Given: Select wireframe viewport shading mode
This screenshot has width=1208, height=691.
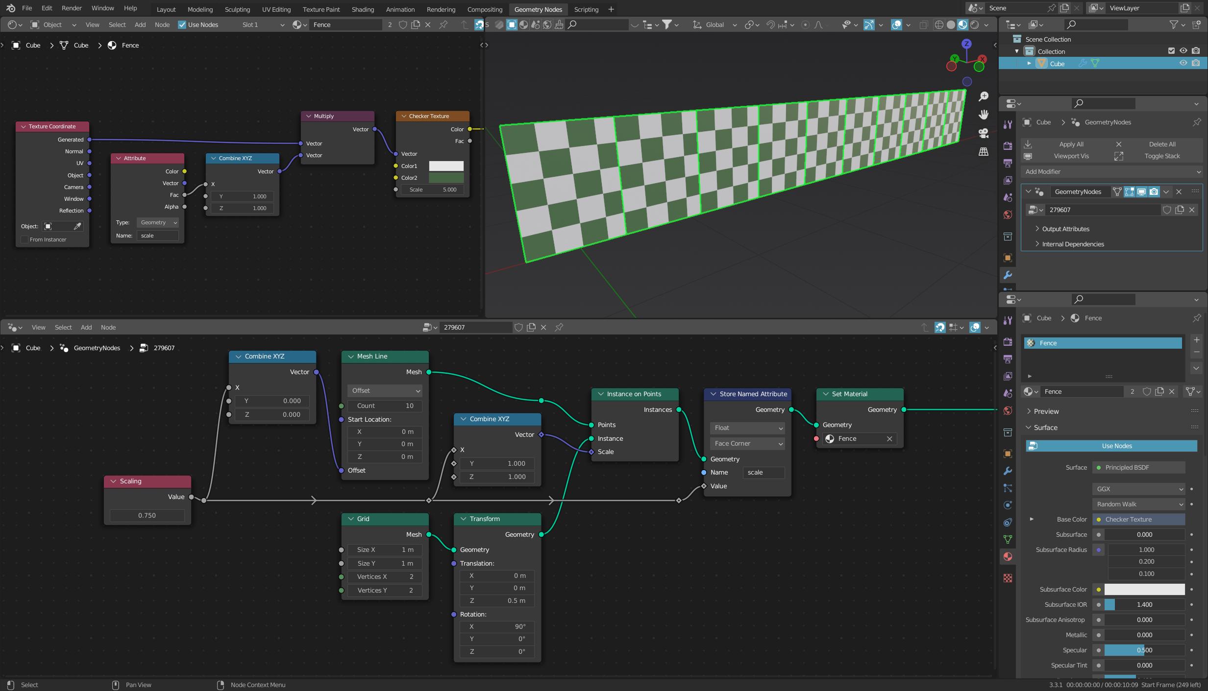Looking at the screenshot, I should pos(939,24).
